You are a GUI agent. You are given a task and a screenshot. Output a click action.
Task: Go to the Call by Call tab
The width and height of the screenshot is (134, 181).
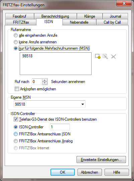click(x=112, y=22)
